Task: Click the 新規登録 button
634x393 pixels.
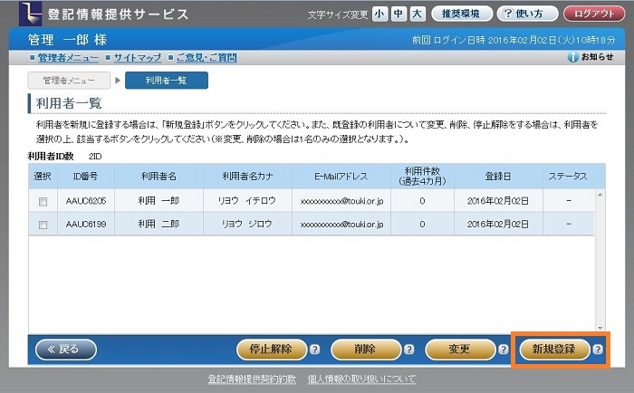Action: coord(554,350)
